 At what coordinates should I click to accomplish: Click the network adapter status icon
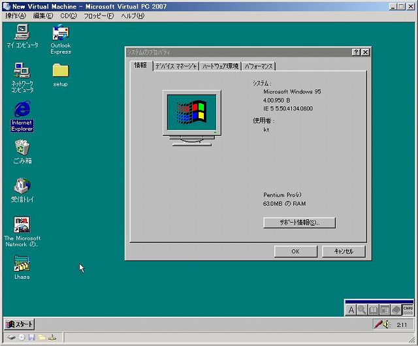tap(52, 338)
